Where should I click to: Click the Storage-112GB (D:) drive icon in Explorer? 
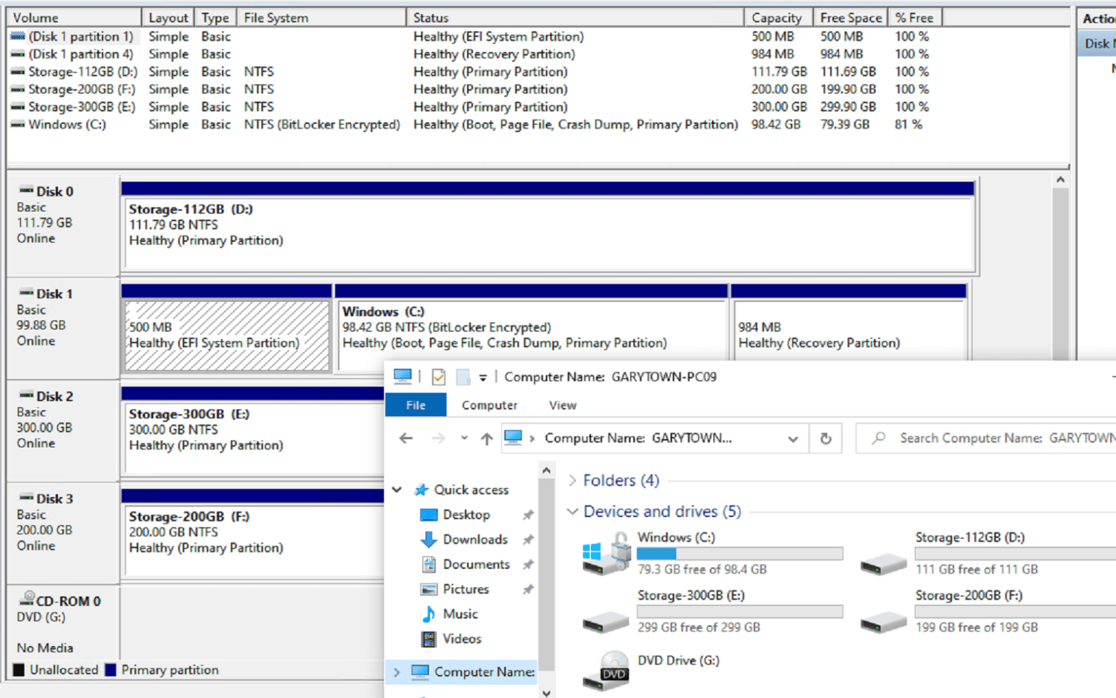click(883, 563)
